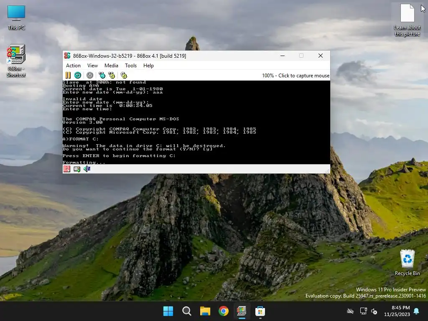
Task: Open the Tools menu
Action: point(131,66)
